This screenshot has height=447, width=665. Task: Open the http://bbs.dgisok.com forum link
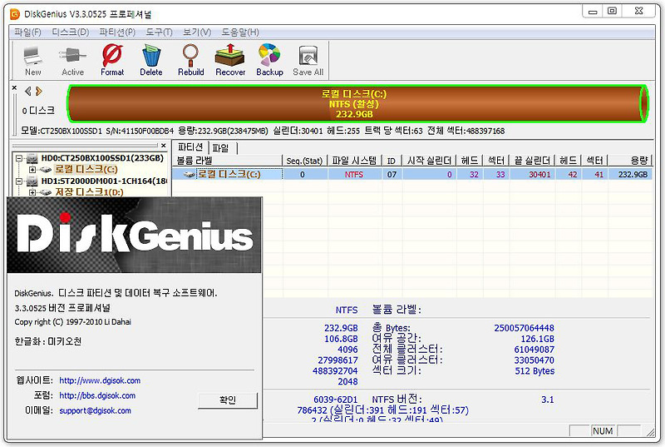pos(97,395)
